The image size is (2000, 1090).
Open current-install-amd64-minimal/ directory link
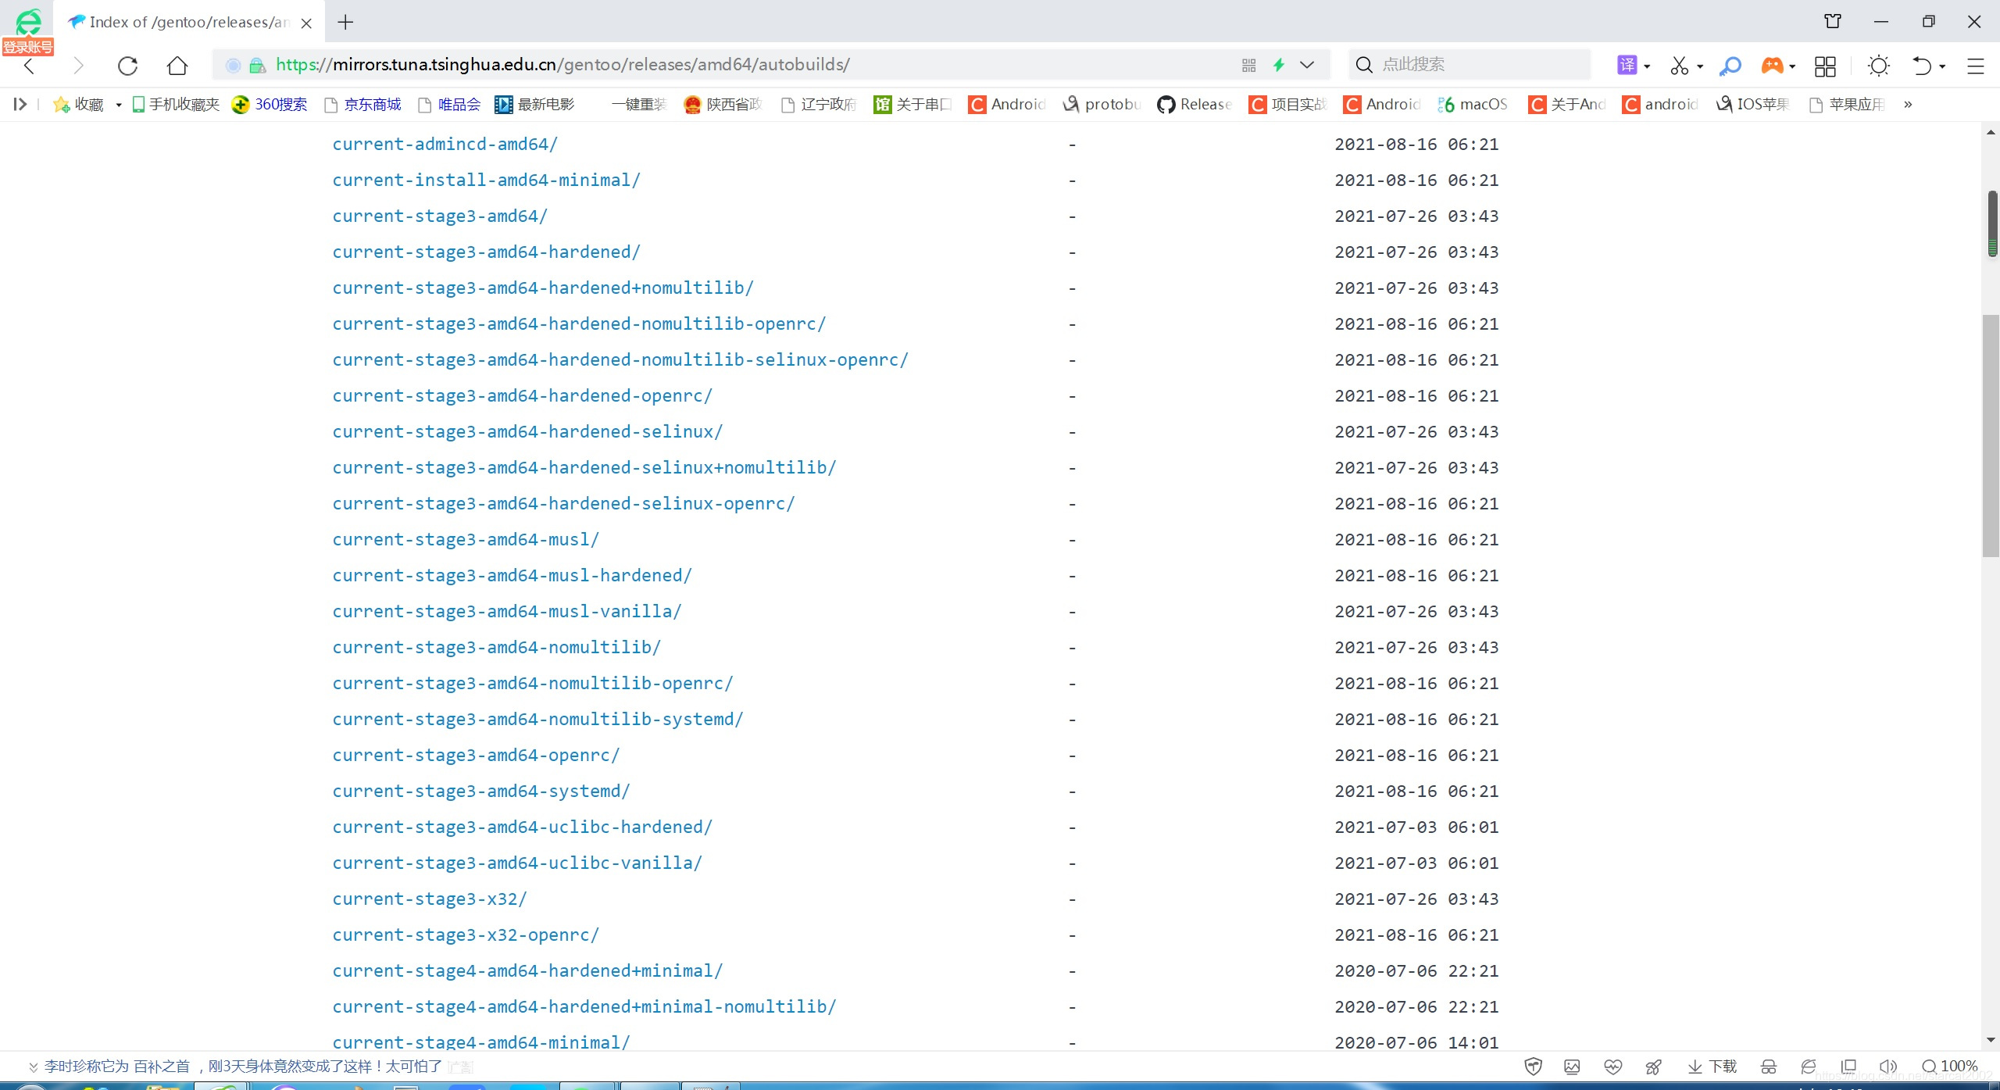486,180
